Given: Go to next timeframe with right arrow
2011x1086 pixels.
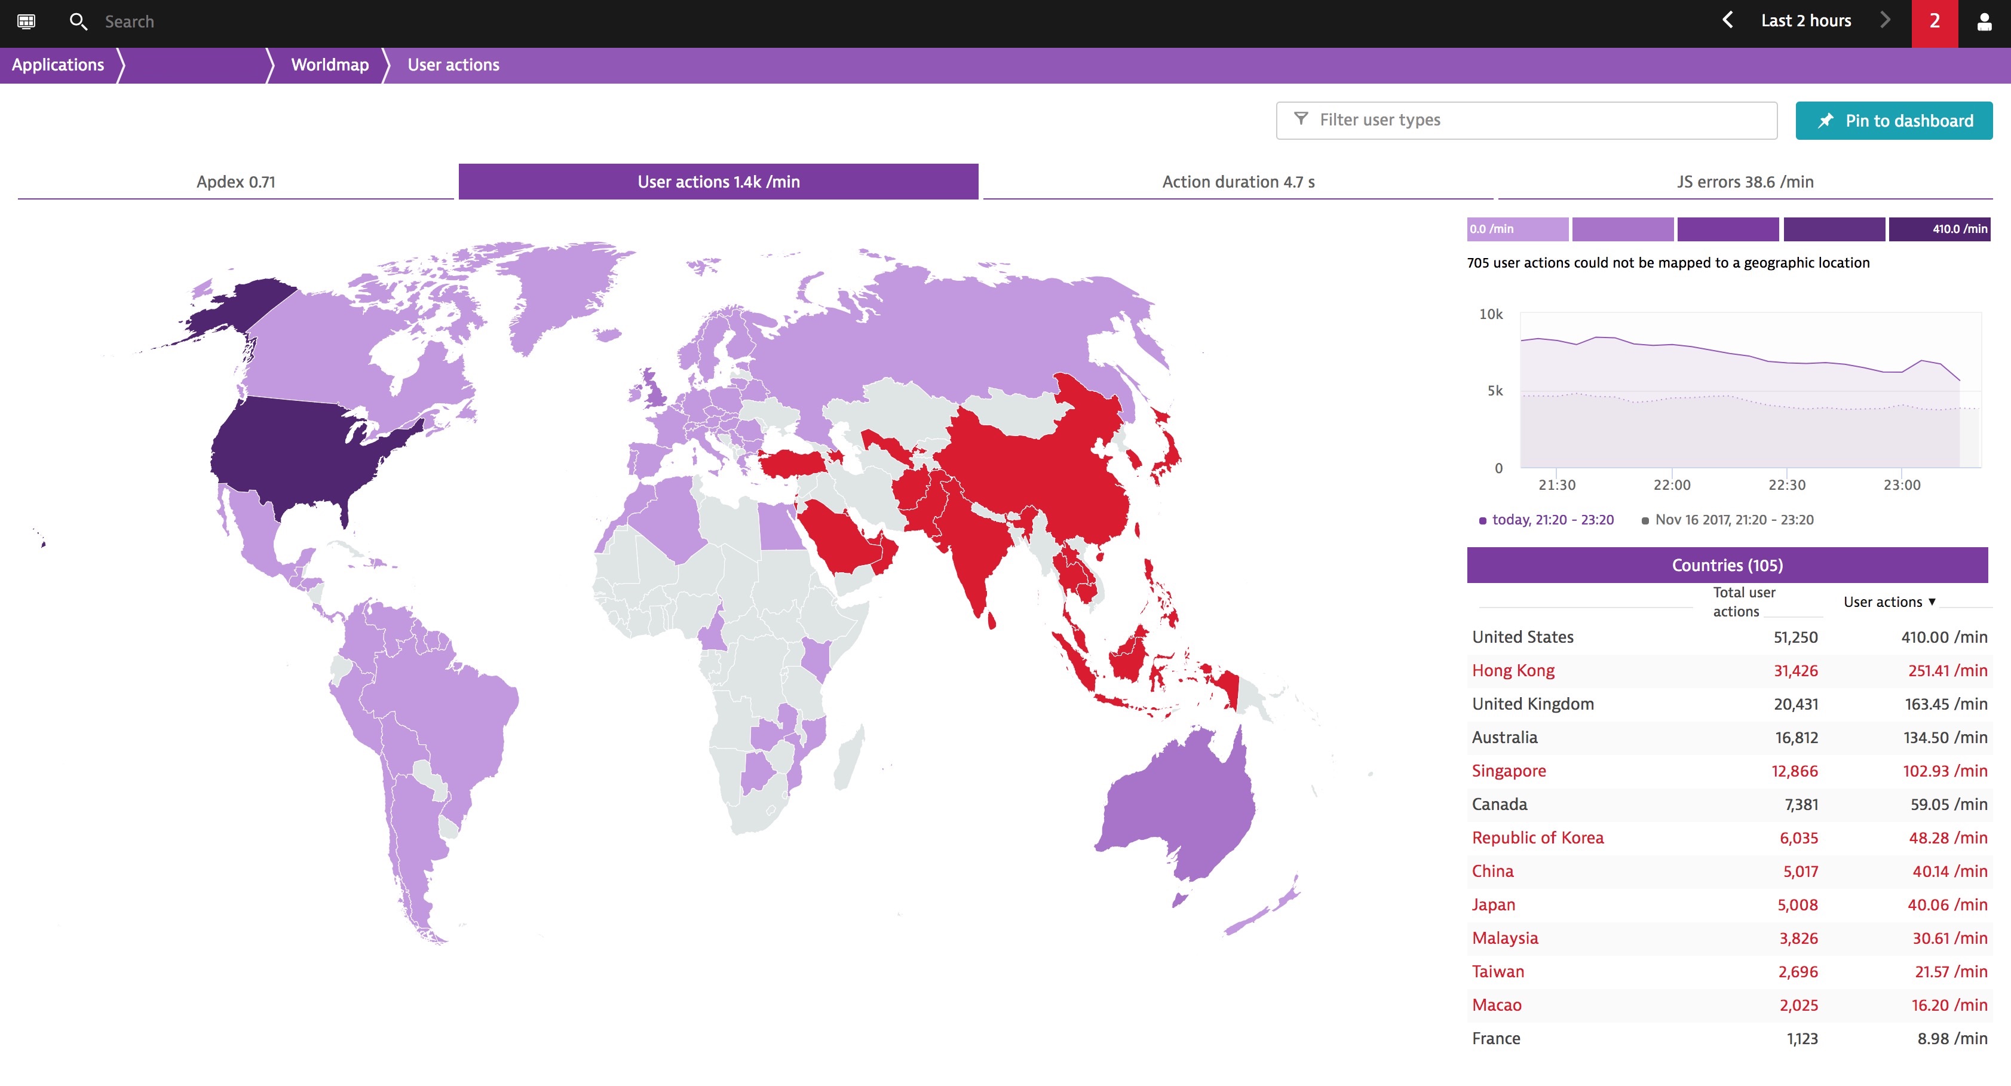Looking at the screenshot, I should pos(1886,20).
